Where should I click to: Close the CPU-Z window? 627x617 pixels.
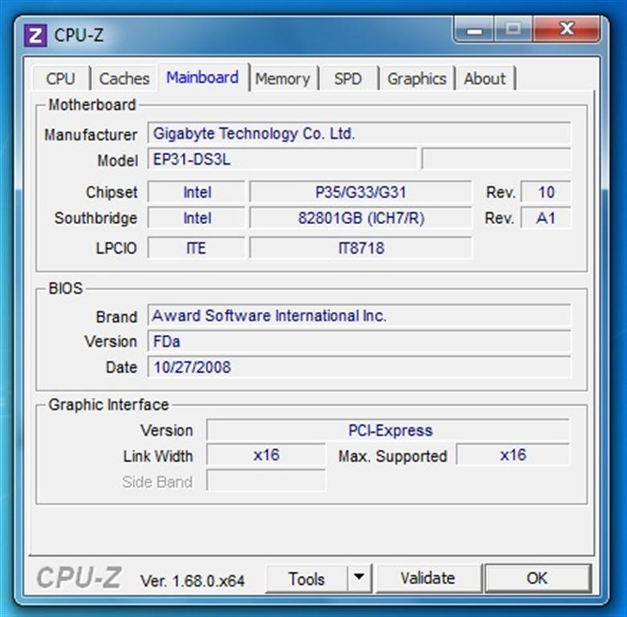(566, 29)
